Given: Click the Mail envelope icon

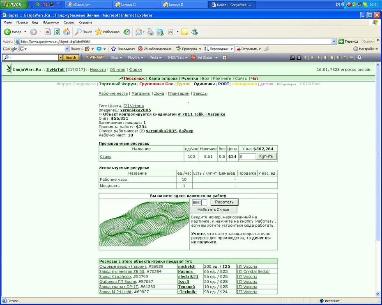Looking at the screenshot, I should (138, 32).
